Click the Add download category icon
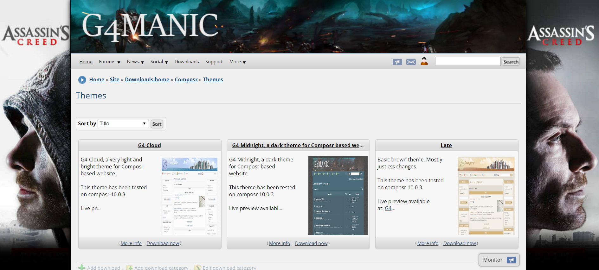This screenshot has height=270, width=599. tap(129, 267)
